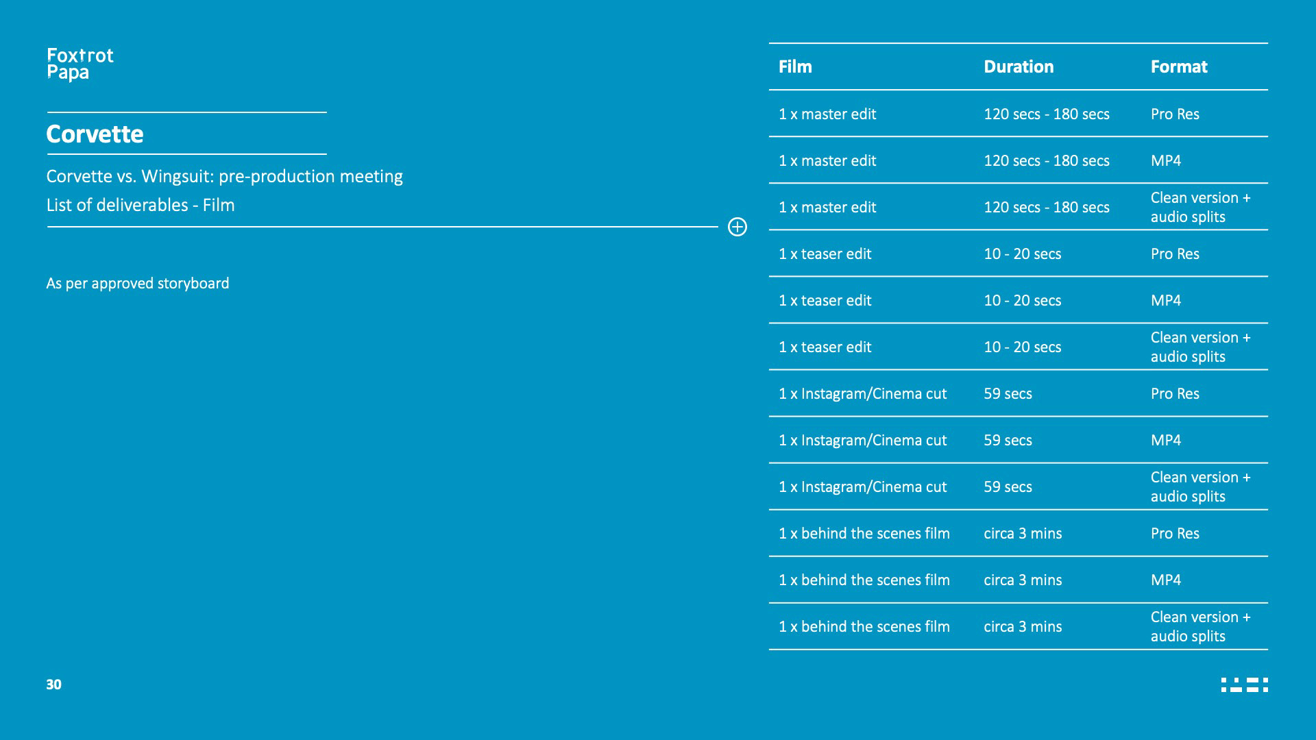Click first '120 secs - 180 secs' duration
The image size is (1316, 740).
click(x=1046, y=114)
